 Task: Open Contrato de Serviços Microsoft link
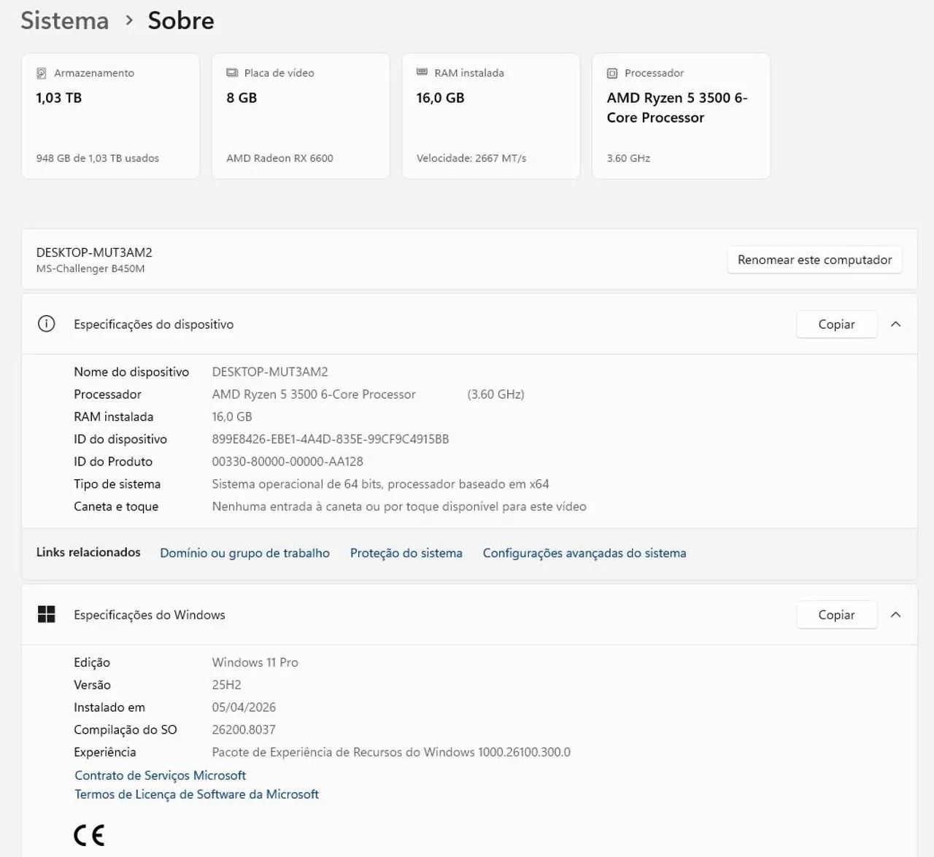tap(161, 775)
